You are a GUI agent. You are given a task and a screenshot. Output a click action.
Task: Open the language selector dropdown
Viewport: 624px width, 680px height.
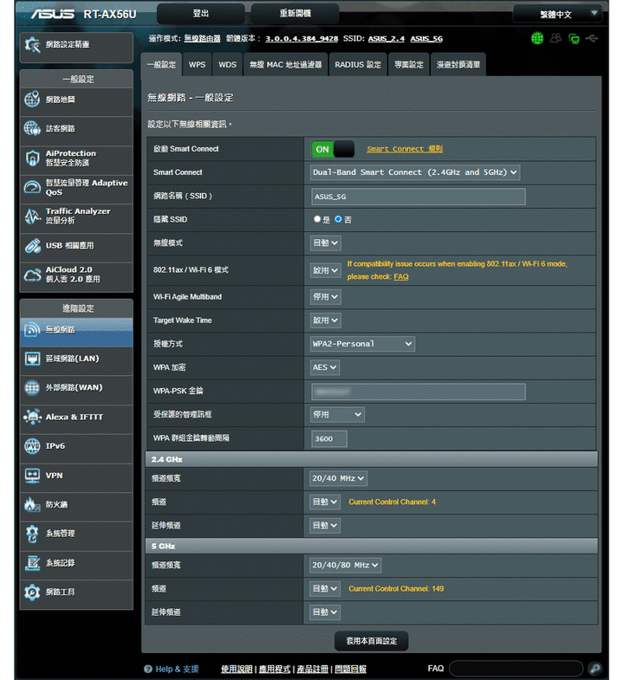(x=557, y=14)
